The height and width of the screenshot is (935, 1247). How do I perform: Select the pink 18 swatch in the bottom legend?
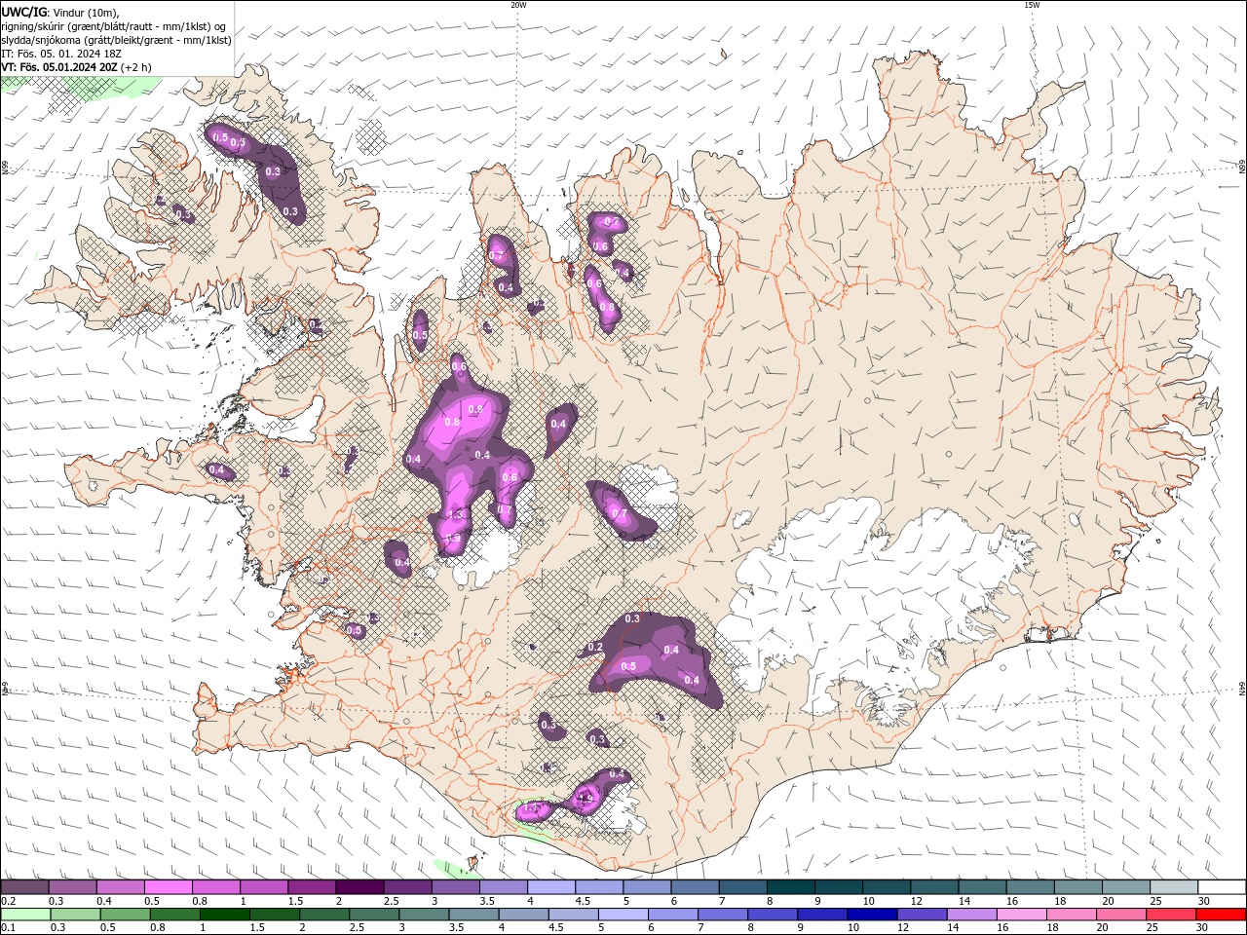(x=1071, y=915)
